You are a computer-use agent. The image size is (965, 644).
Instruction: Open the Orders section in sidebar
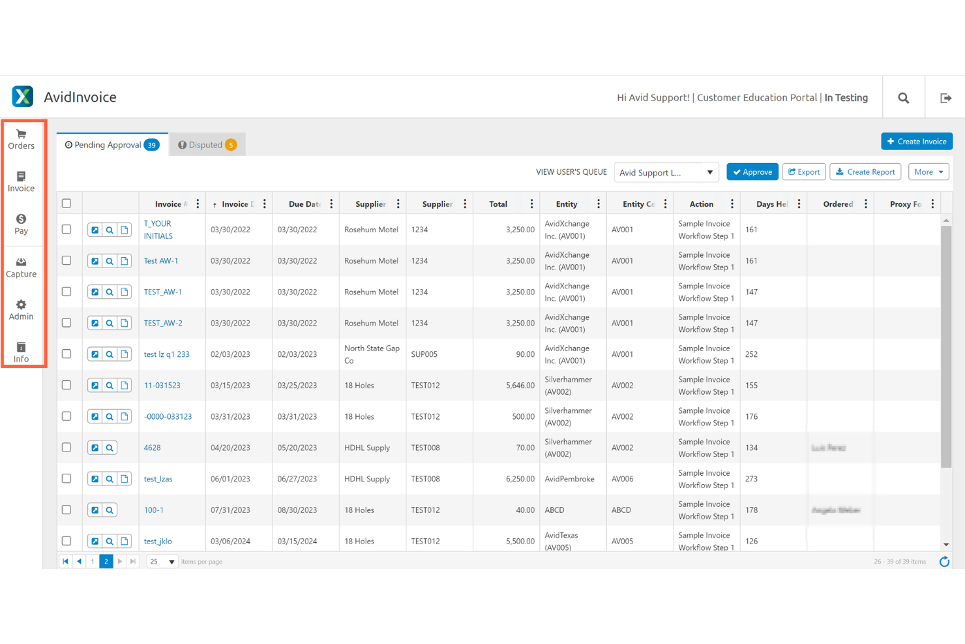click(x=21, y=138)
